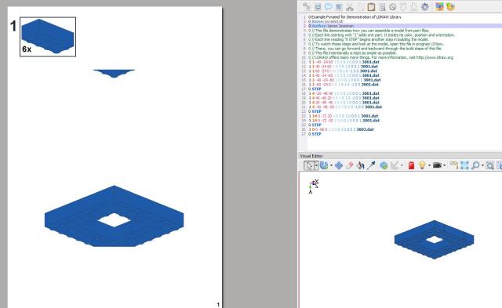502x308 pixels.
Task: Click the scissors cut icon in top toolbar
Action: tap(350, 7)
